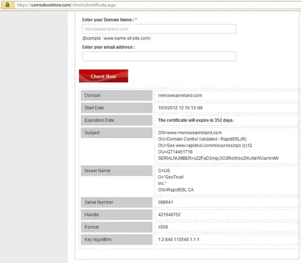This screenshot has width=301, height=263.
Task: Click issuer organization 'O="GeoTrust'
Action: 171,177
